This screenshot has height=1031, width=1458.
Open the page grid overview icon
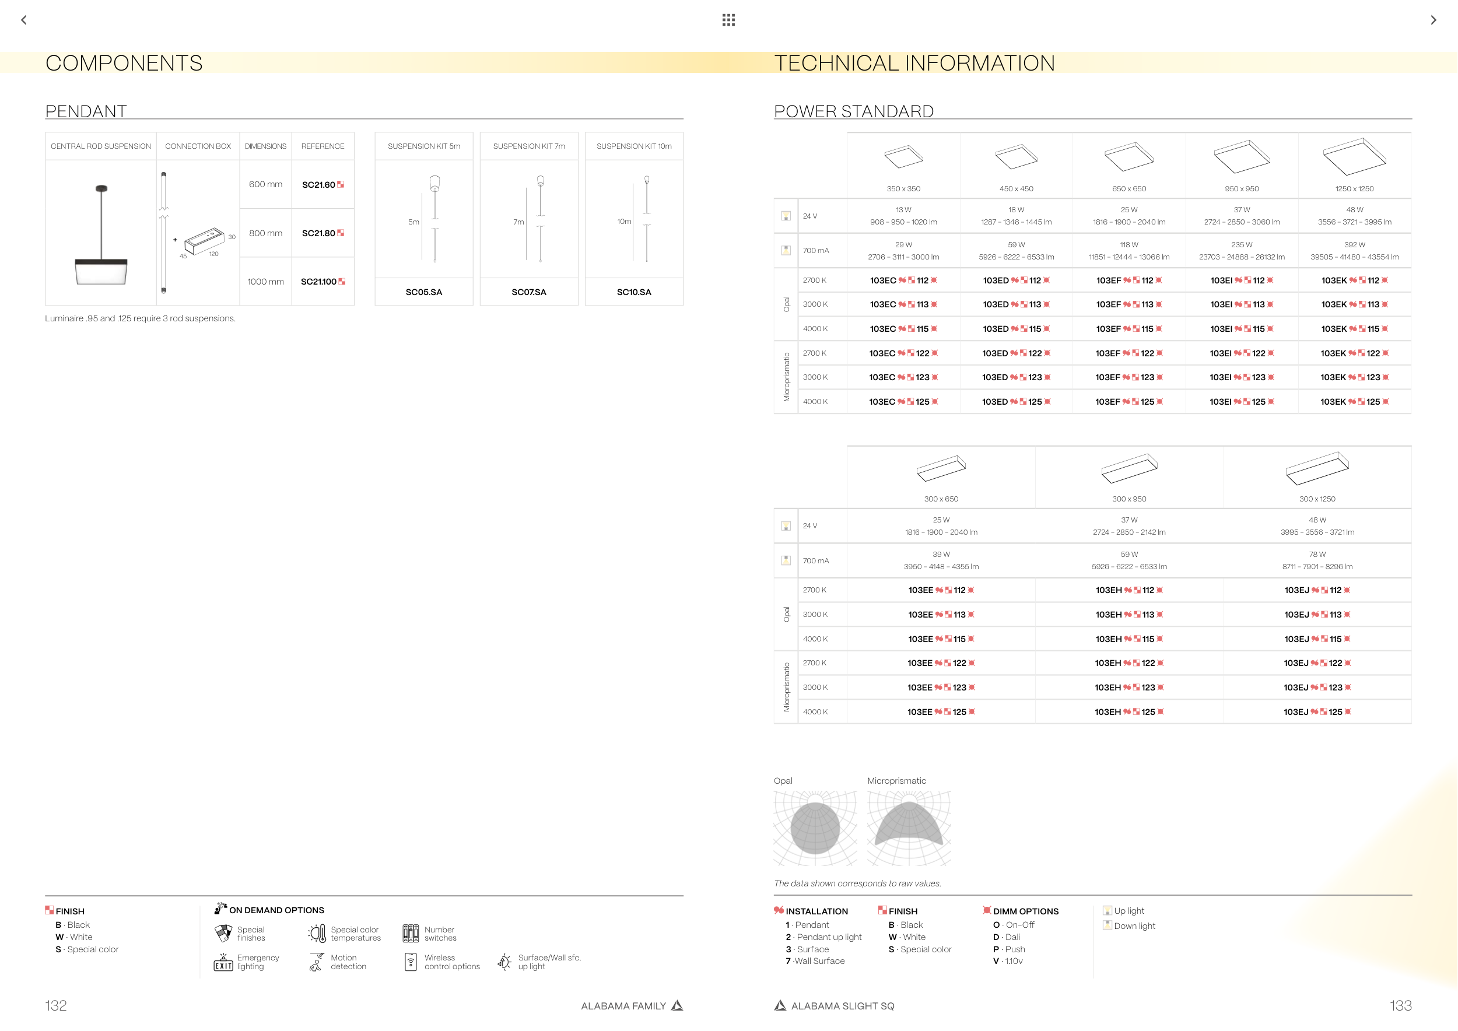point(728,20)
